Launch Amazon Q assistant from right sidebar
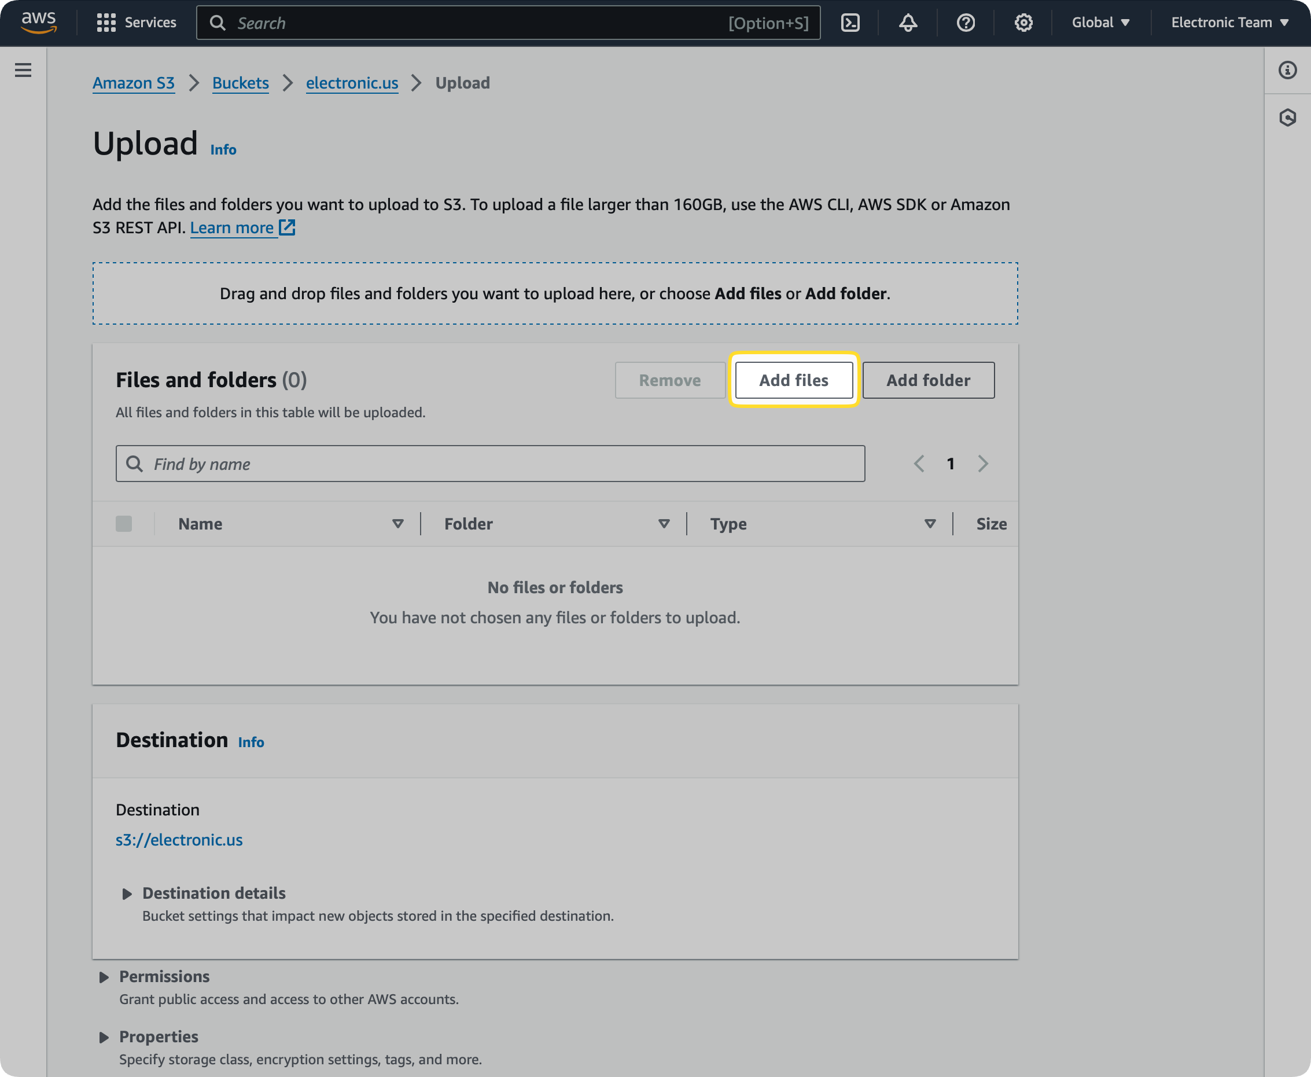This screenshot has width=1311, height=1077. tap(1287, 117)
